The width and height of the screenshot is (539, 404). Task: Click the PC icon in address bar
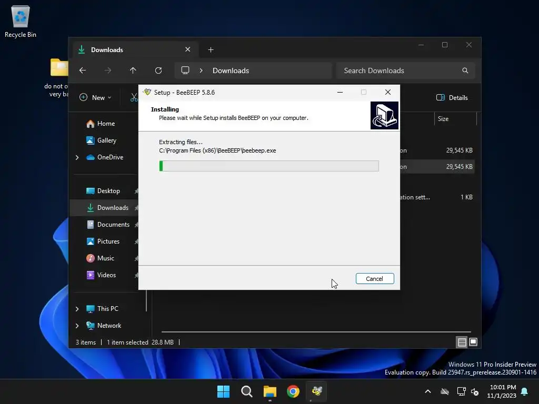point(185,70)
